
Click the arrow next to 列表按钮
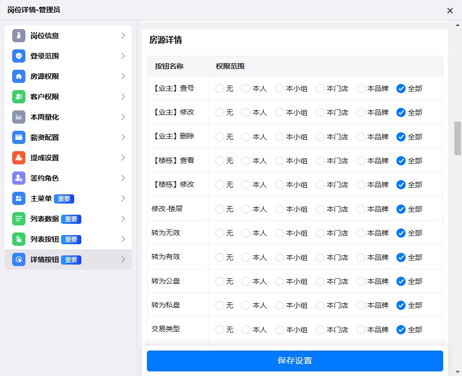pos(123,239)
